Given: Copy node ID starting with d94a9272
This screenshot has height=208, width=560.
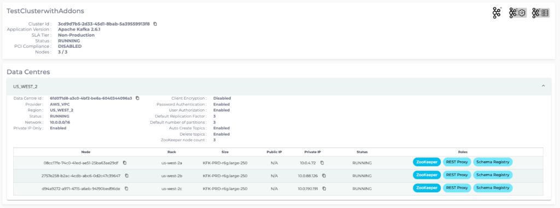Looking at the screenshot, I should (126, 188).
